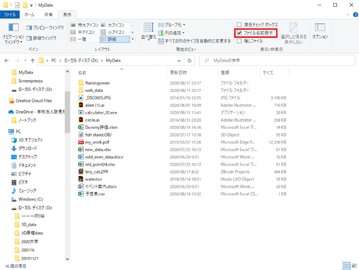Select odd_even_data.docx Word file icon
This screenshot has width=359, height=270.
coord(81,157)
